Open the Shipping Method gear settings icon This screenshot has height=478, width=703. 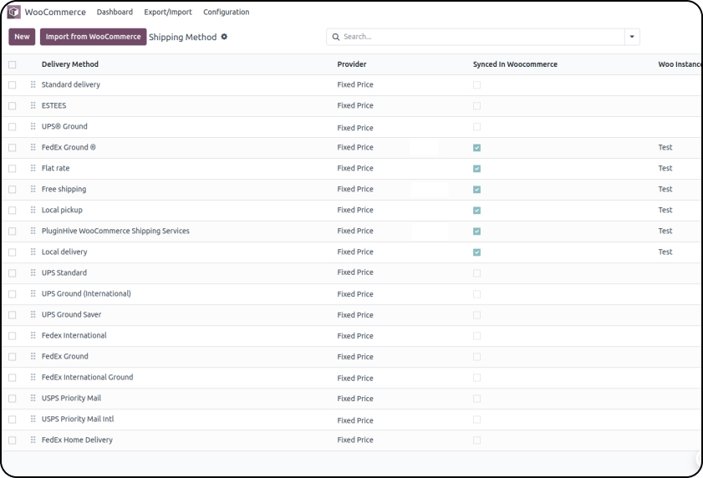click(x=224, y=37)
